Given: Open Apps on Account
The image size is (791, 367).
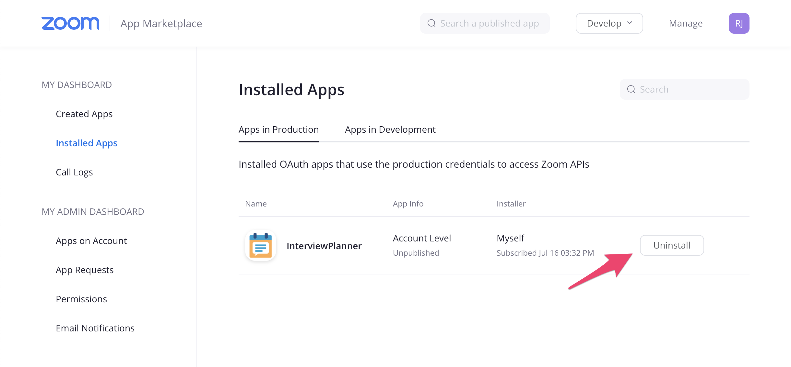Looking at the screenshot, I should coord(91,241).
